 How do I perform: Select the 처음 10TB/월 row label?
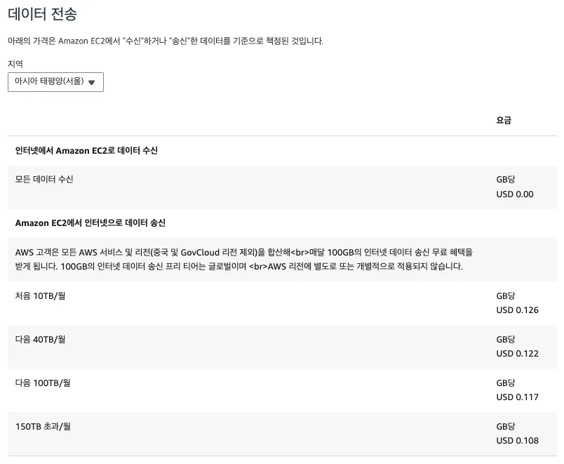pos(40,296)
